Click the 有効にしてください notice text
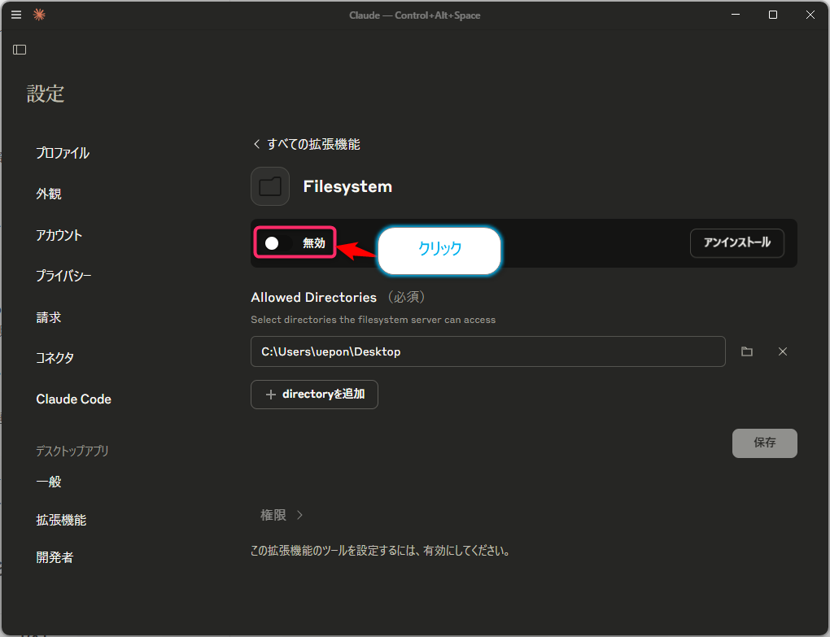This screenshot has width=830, height=637. coord(380,550)
